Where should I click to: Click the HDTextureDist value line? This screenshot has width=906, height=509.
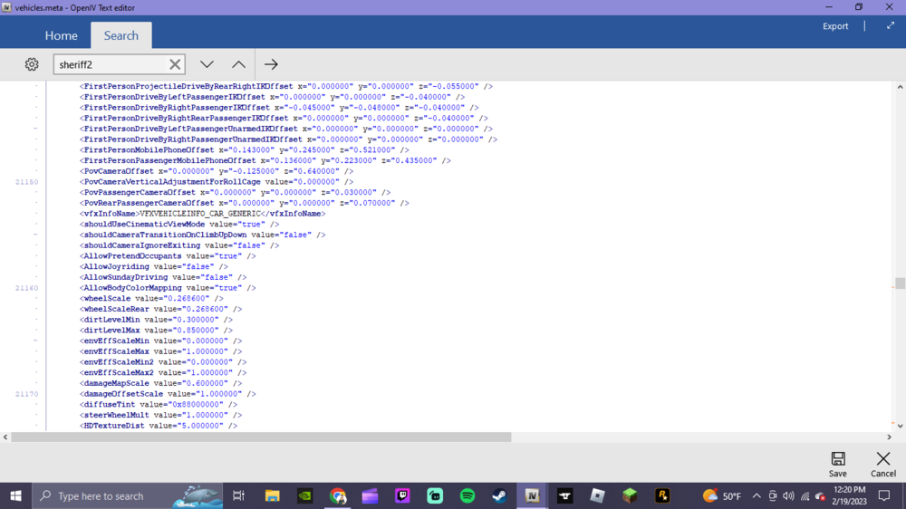pyautogui.click(x=159, y=426)
